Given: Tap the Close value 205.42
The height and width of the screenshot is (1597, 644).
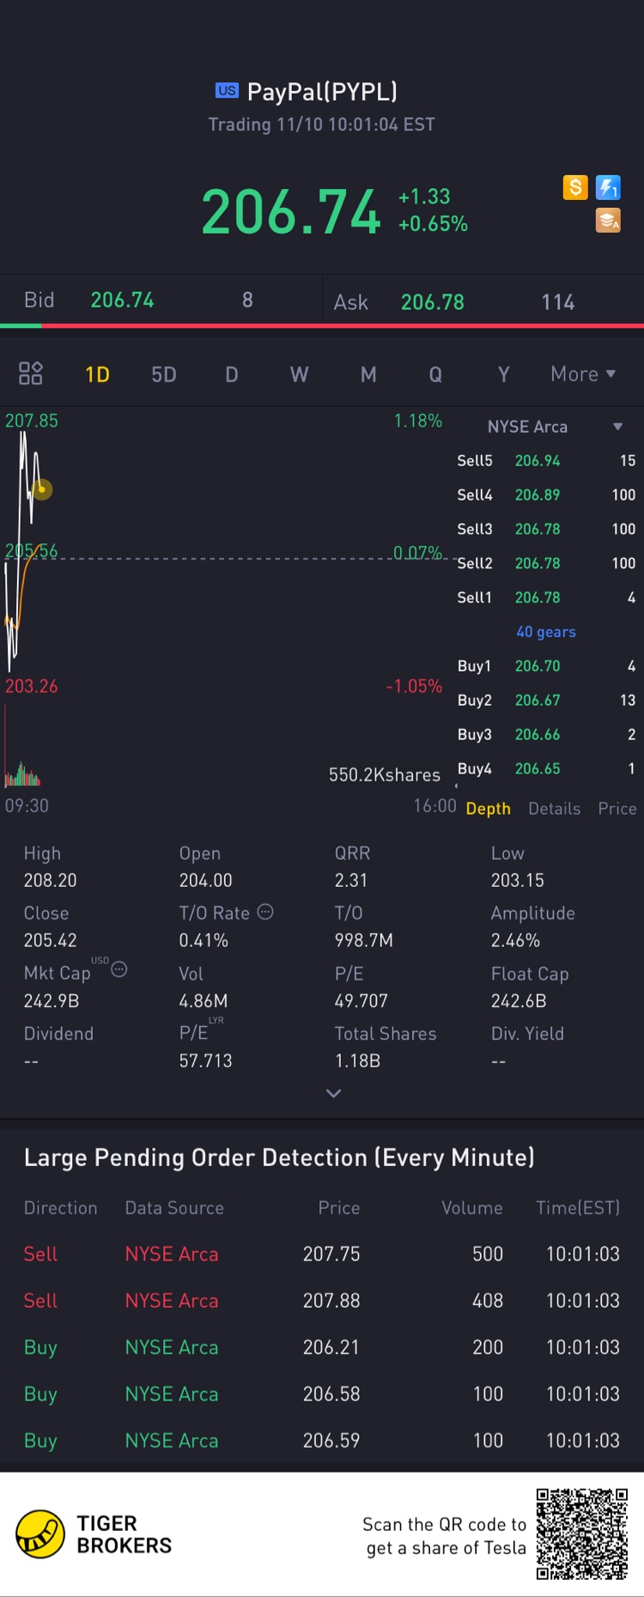Looking at the screenshot, I should pos(51,941).
